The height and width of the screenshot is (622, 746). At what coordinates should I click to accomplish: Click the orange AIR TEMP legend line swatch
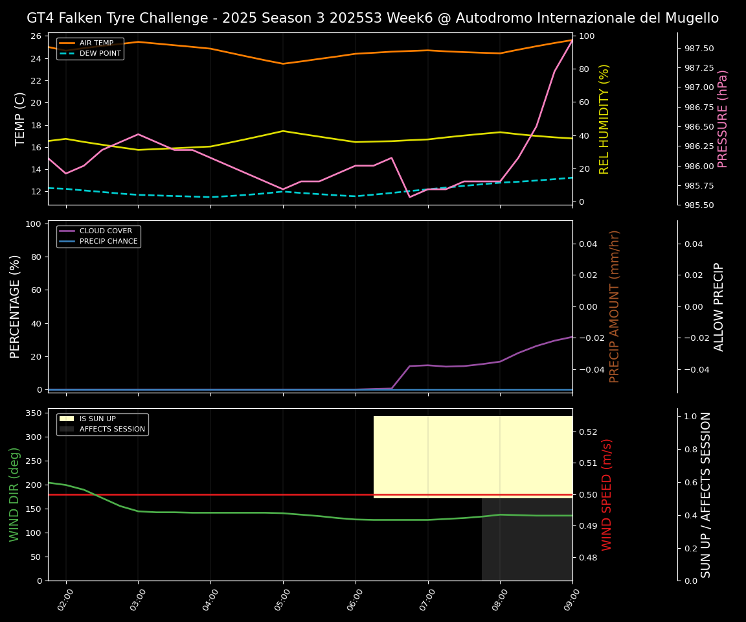pyautogui.click(x=67, y=43)
